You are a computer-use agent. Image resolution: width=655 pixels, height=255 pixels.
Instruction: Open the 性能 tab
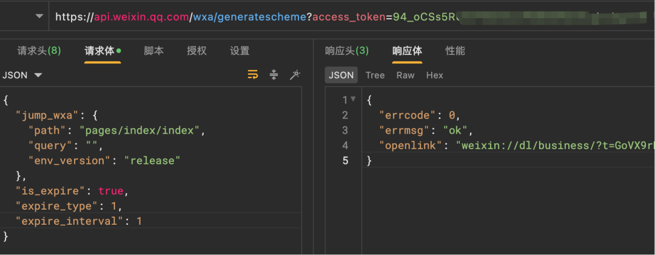pyautogui.click(x=455, y=51)
